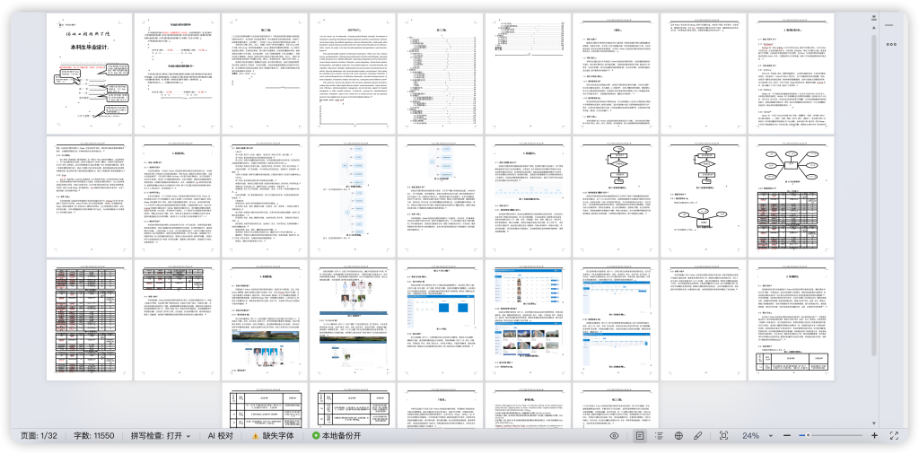This screenshot has width=919, height=454.
Task: Click zoom in plus button
Action: 874,436
